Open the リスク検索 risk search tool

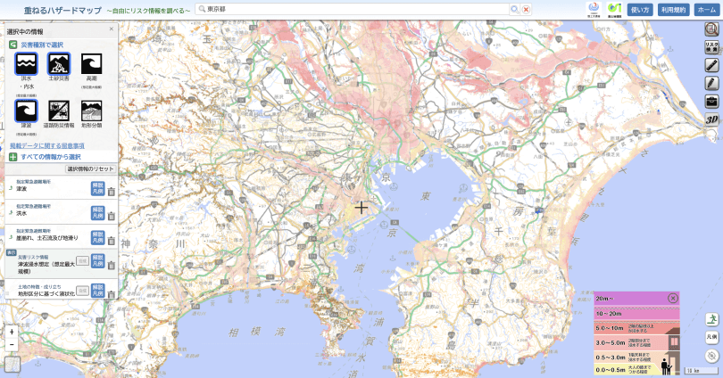point(711,47)
